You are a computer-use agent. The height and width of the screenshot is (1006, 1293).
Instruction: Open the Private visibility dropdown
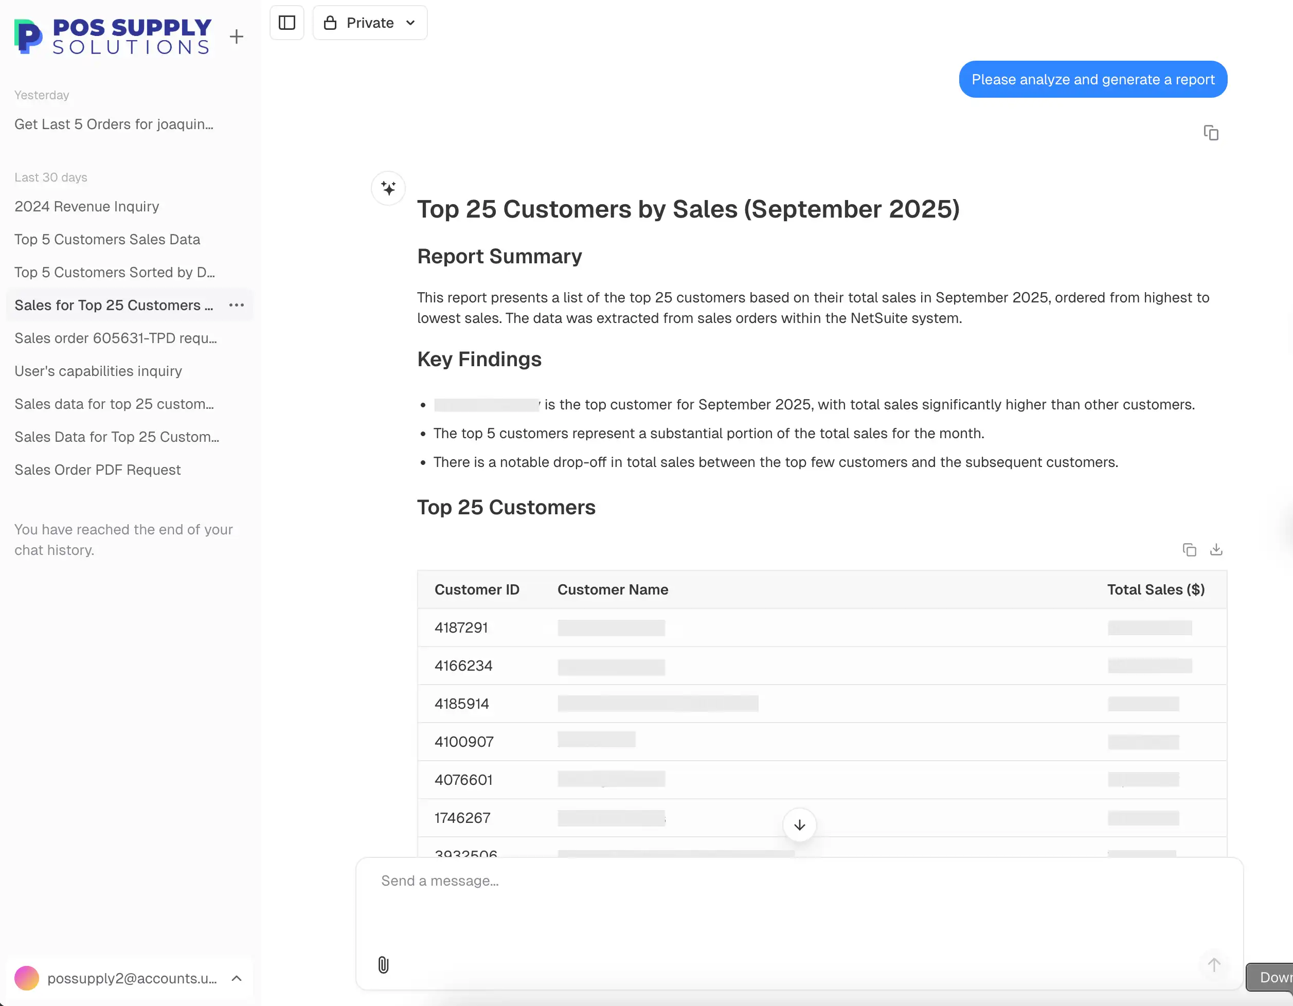pos(370,23)
